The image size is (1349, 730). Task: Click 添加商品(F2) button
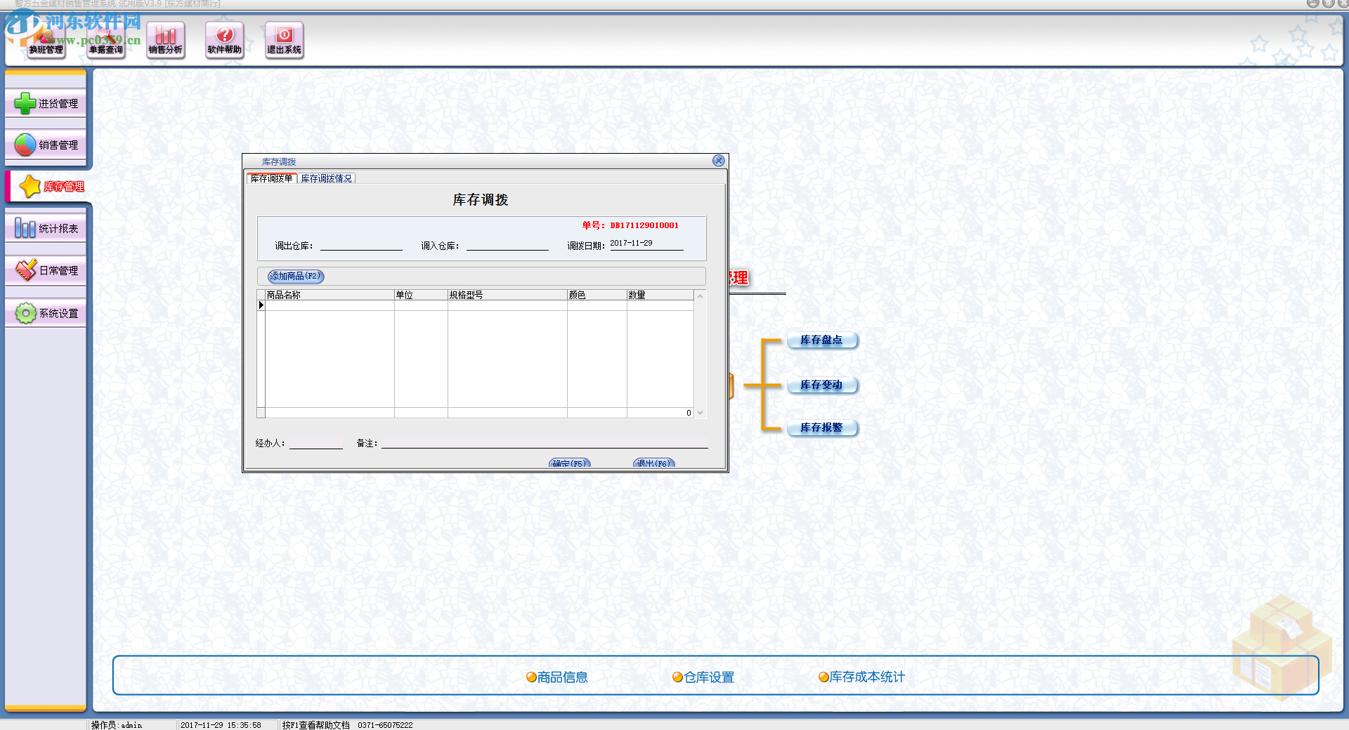[x=295, y=276]
